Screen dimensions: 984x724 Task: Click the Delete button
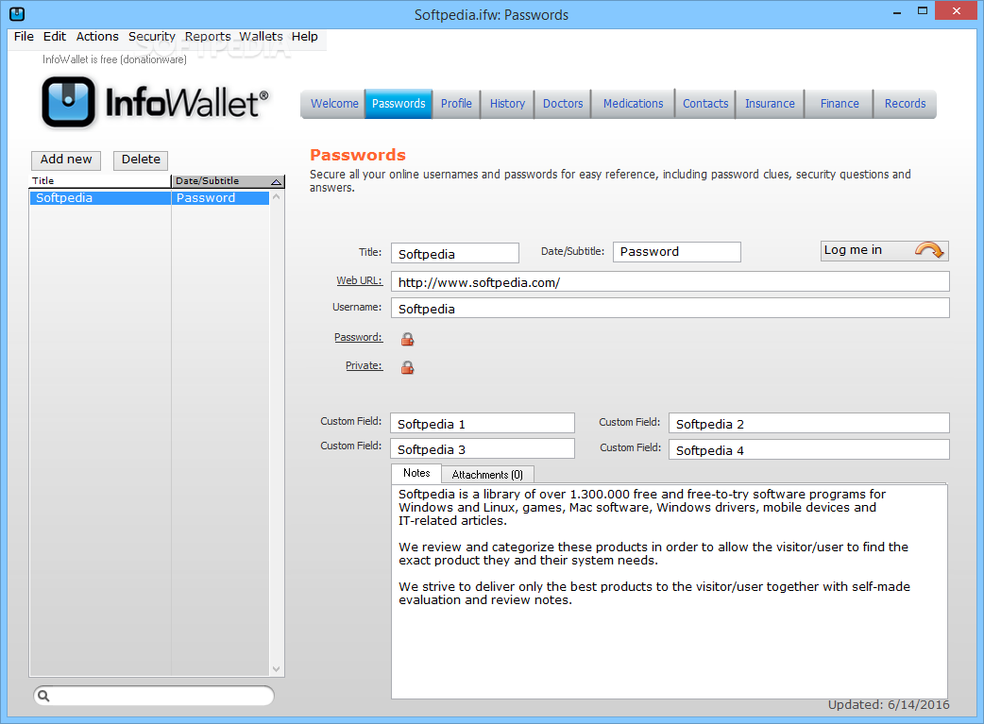[141, 160]
